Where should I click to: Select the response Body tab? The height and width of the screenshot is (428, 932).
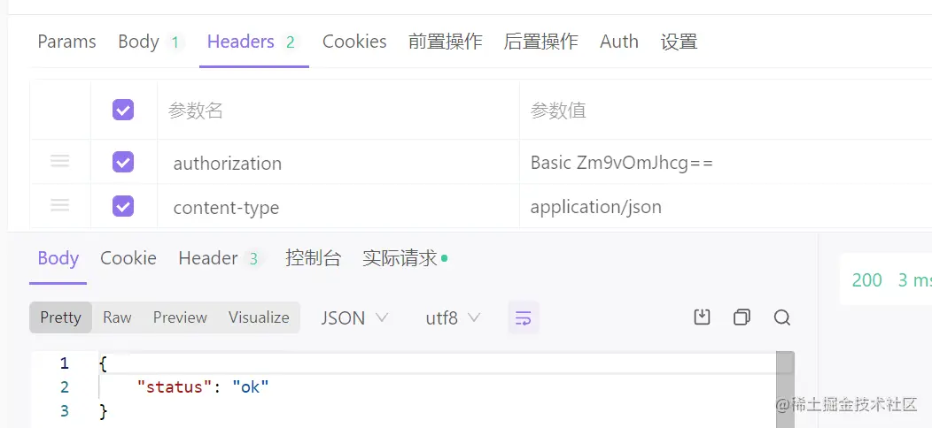coord(58,258)
